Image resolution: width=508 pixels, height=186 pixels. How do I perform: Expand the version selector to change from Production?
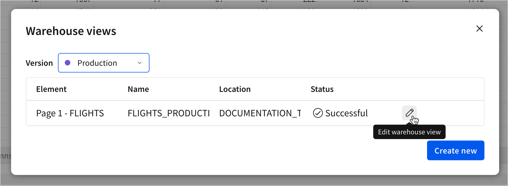(103, 63)
